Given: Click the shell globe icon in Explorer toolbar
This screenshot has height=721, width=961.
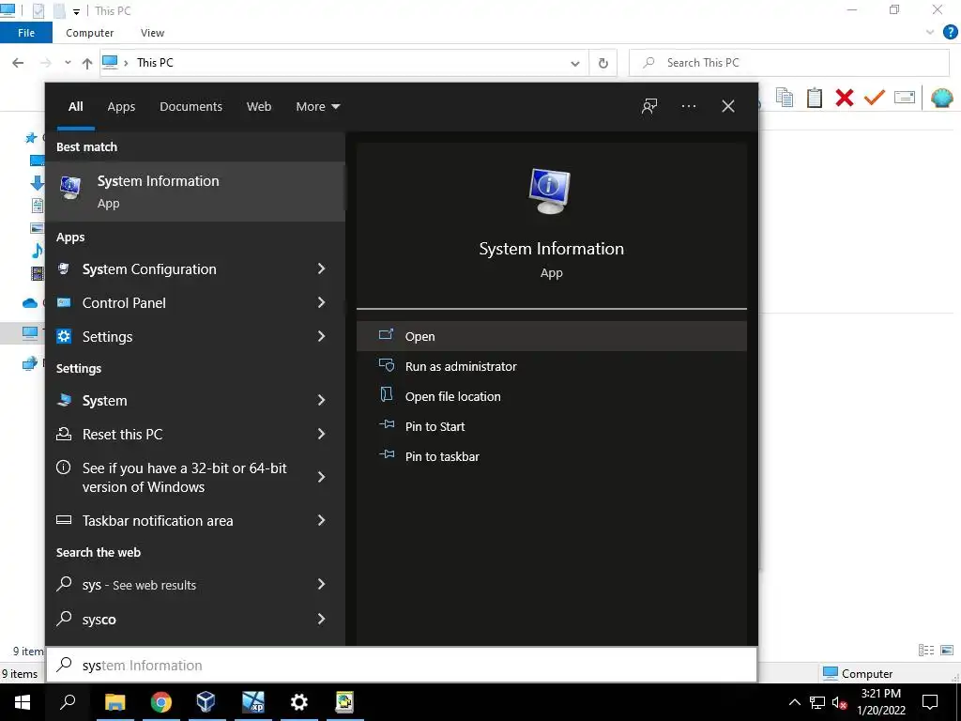Looking at the screenshot, I should coord(942,98).
